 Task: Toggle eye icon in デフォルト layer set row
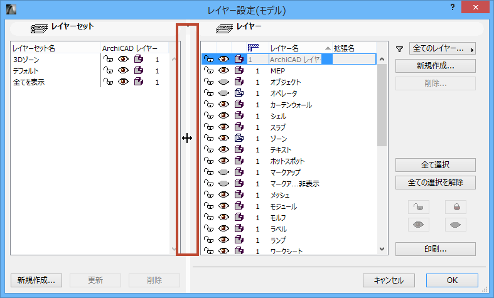[x=123, y=70]
